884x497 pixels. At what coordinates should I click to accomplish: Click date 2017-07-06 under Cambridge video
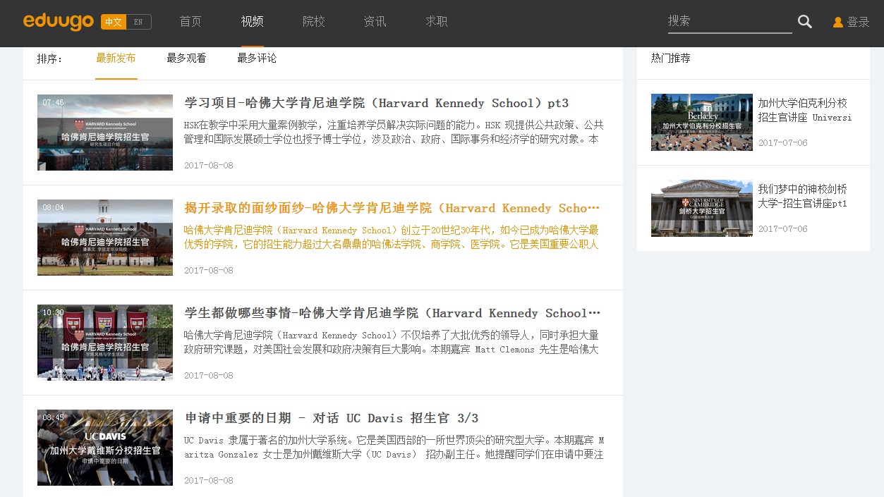click(783, 229)
